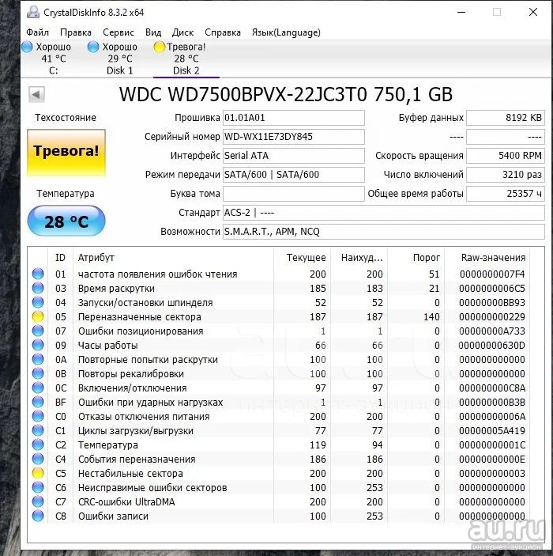Click the blue status orb for Disk 1
Image resolution: width=553 pixels, height=556 pixels.
click(x=93, y=47)
